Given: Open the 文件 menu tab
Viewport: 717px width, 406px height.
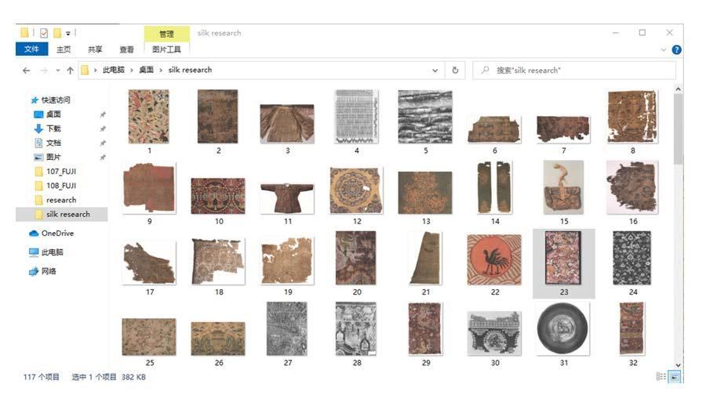Looking at the screenshot, I should click(x=31, y=49).
